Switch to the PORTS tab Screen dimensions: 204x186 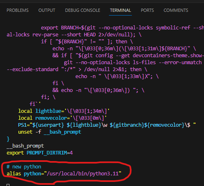tap(147, 10)
